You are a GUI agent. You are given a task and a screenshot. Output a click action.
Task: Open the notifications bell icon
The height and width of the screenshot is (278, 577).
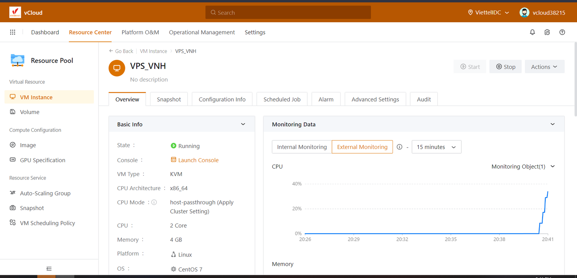(532, 32)
